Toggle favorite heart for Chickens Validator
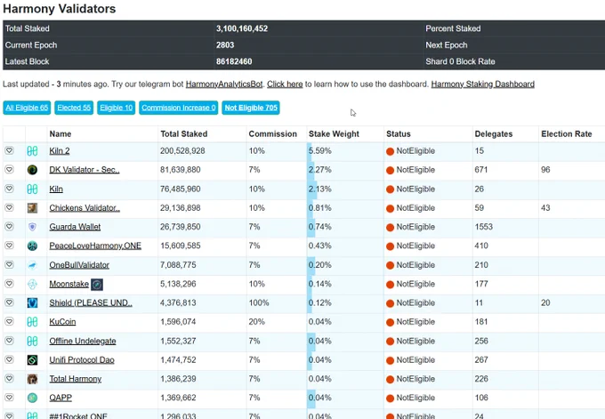Image resolution: width=605 pixels, height=419 pixels. [9, 207]
